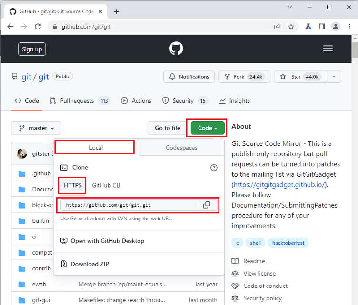
Task: Click the git-gui folder icon
Action: tap(22, 300)
